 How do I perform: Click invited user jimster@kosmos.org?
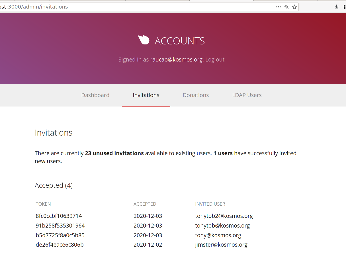[x=221, y=245]
